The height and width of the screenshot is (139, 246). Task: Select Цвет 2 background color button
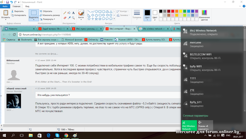[x=155, y=15]
